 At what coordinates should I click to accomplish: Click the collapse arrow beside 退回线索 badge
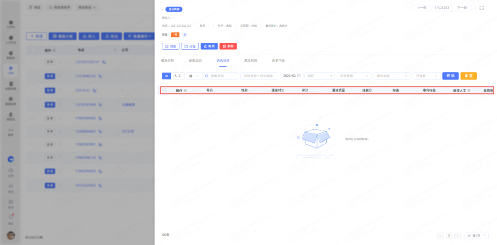pyautogui.click(x=163, y=9)
